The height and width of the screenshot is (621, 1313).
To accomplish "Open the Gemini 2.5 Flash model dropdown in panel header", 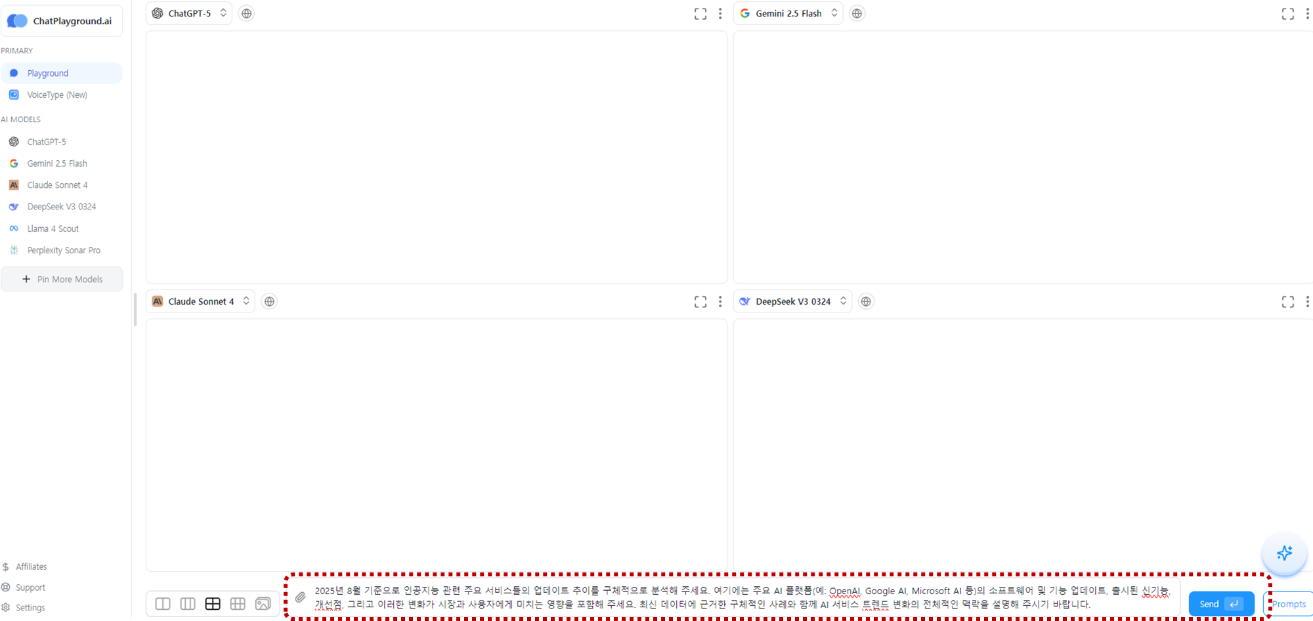I will (788, 13).
